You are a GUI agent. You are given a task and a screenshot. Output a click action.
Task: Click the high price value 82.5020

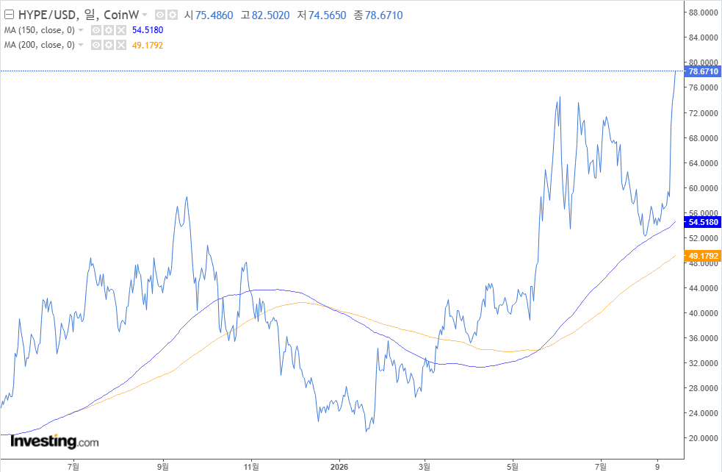click(271, 15)
